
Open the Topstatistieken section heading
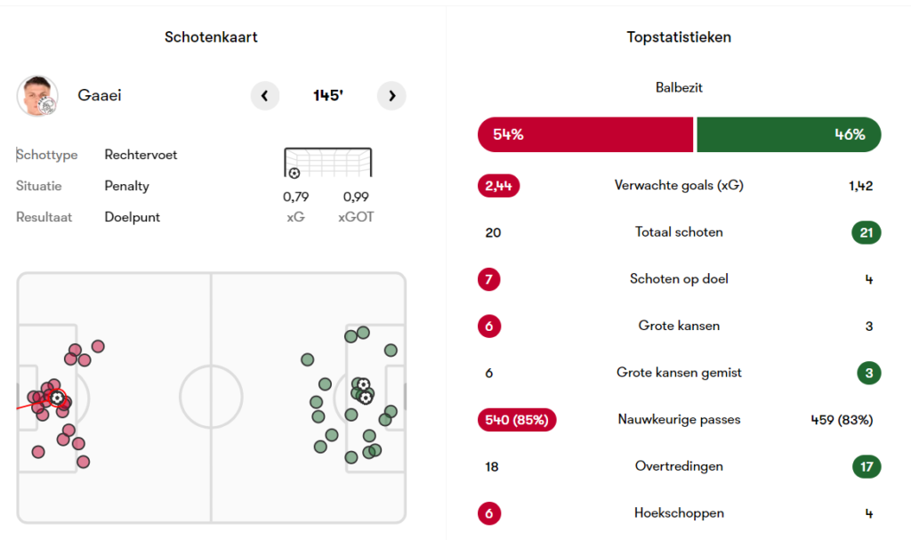click(679, 37)
